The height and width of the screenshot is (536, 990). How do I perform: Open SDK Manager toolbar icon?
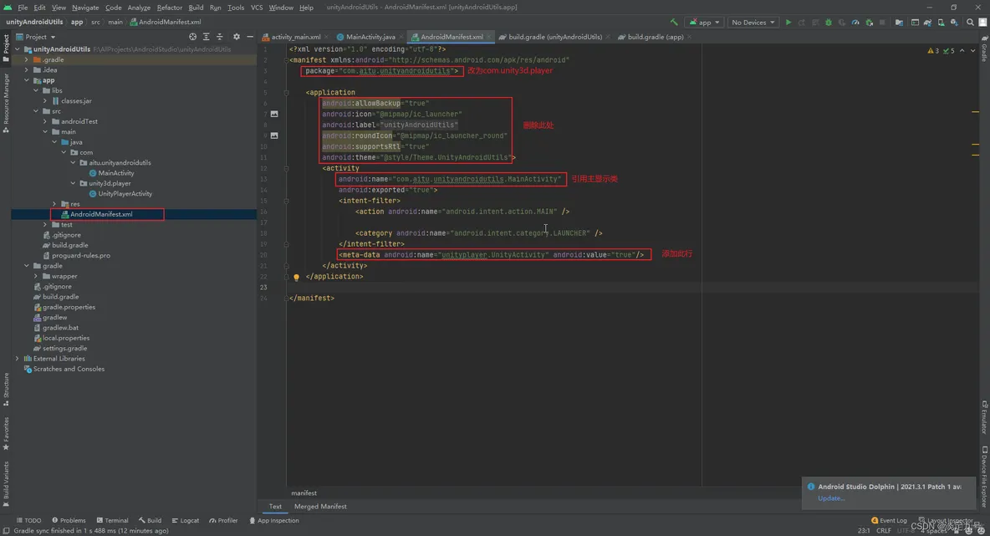[x=954, y=22]
